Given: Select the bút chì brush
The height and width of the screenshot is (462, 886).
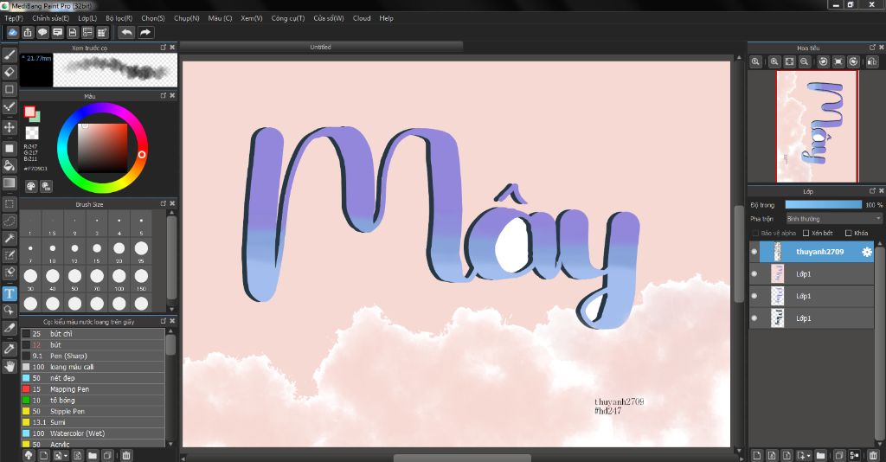Looking at the screenshot, I should 93,334.
